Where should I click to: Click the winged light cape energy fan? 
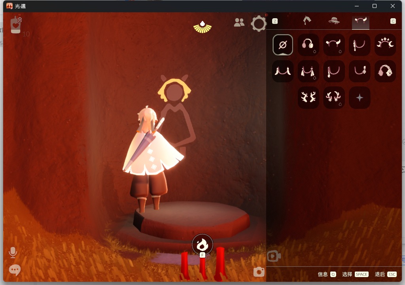pos(202,27)
